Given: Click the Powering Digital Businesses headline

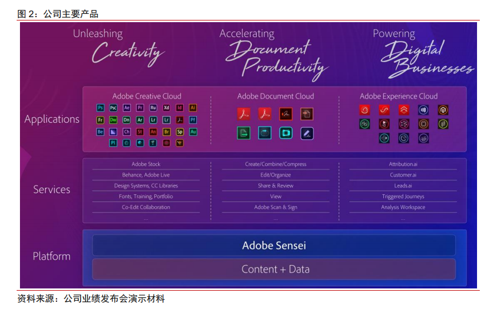Looking at the screenshot, I should point(424,53).
